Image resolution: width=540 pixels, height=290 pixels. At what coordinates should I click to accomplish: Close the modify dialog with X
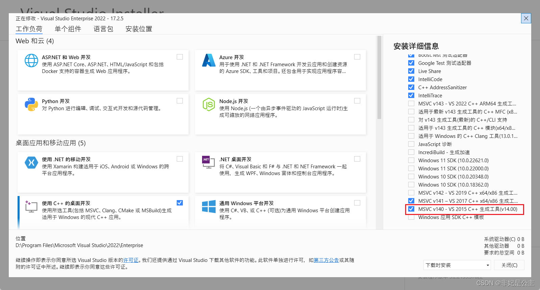(526, 18)
